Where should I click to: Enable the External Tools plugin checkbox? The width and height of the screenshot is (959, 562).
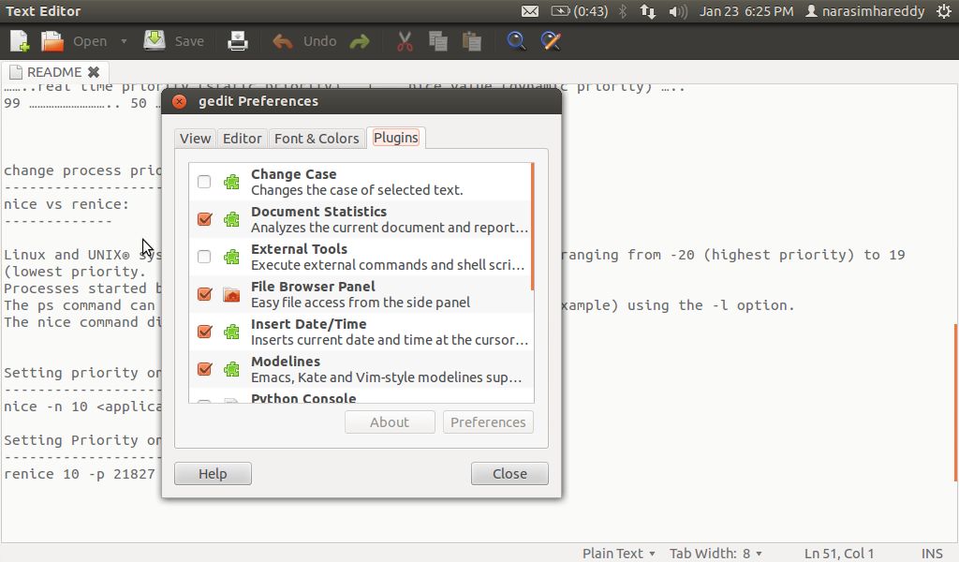(204, 257)
